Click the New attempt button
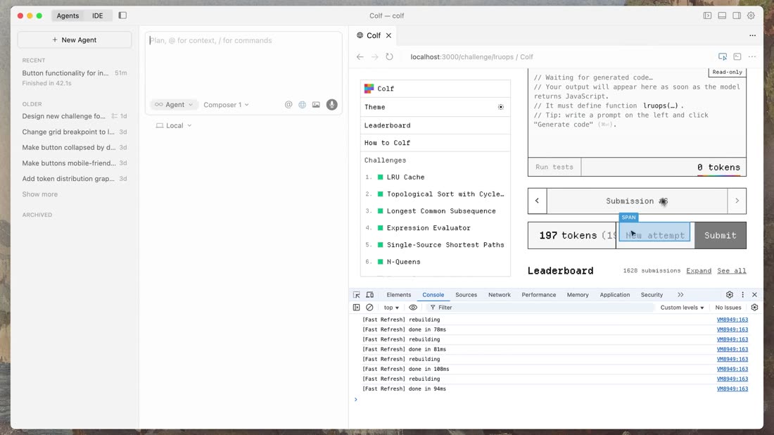 [x=655, y=236]
